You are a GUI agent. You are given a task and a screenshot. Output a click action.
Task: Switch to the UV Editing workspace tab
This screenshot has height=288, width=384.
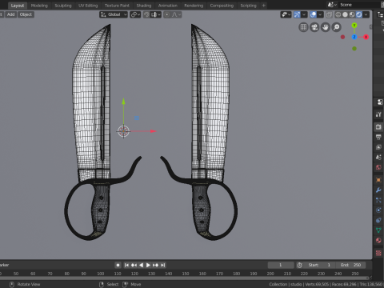tap(88, 6)
